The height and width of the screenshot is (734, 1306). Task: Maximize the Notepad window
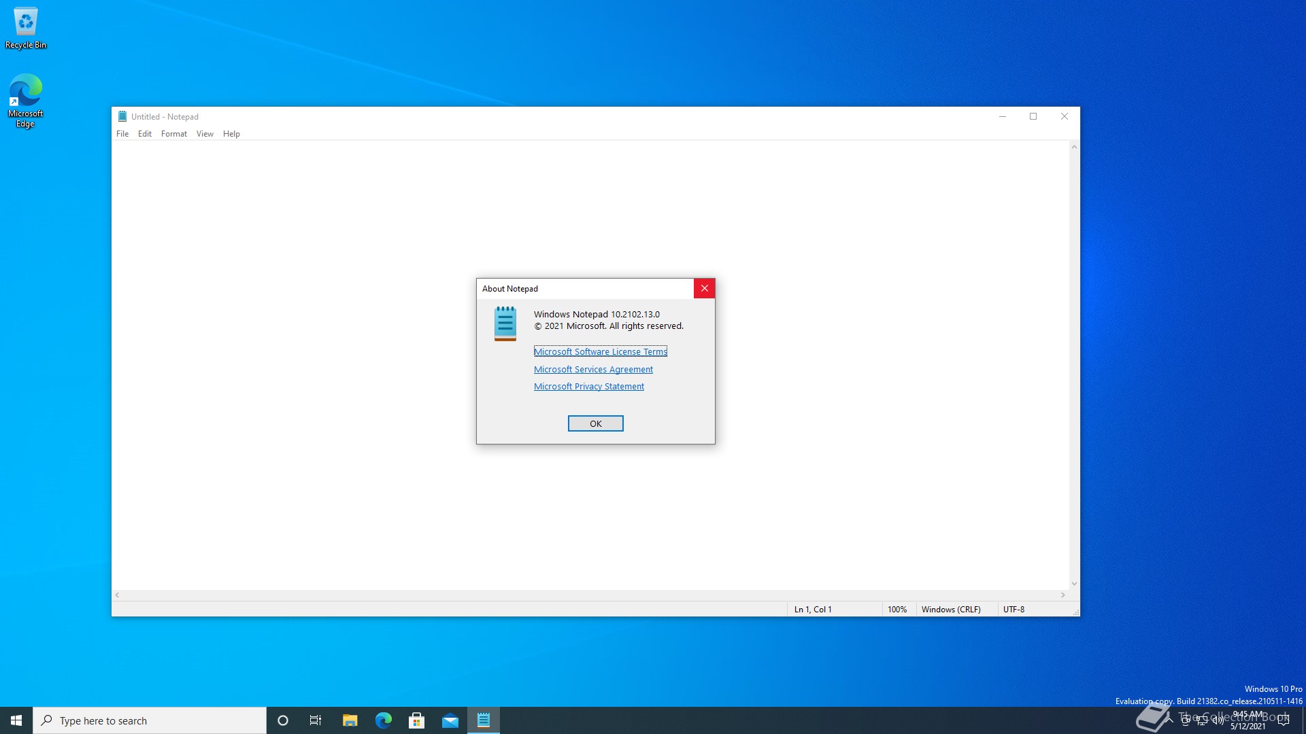(x=1033, y=116)
